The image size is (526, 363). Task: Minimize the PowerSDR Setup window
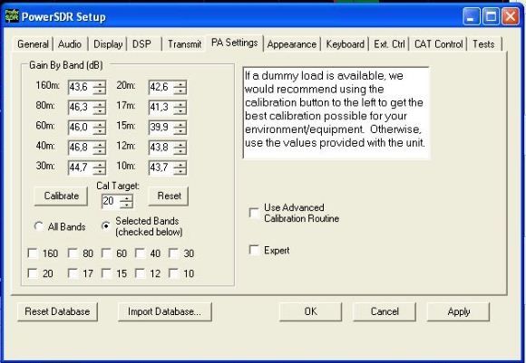pos(472,16)
